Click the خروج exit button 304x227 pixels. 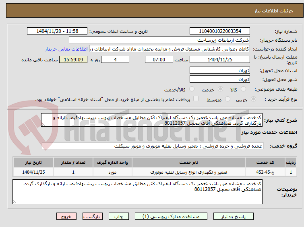pyautogui.click(x=66, y=217)
